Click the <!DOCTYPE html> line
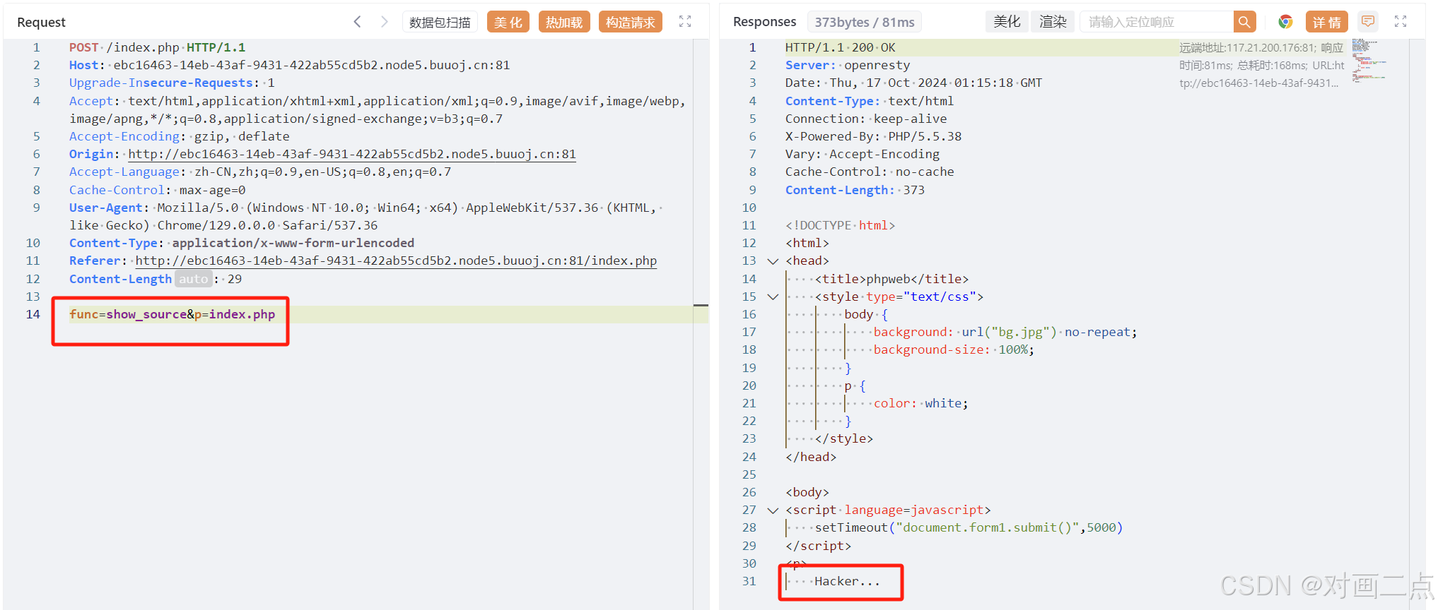 pos(840,225)
